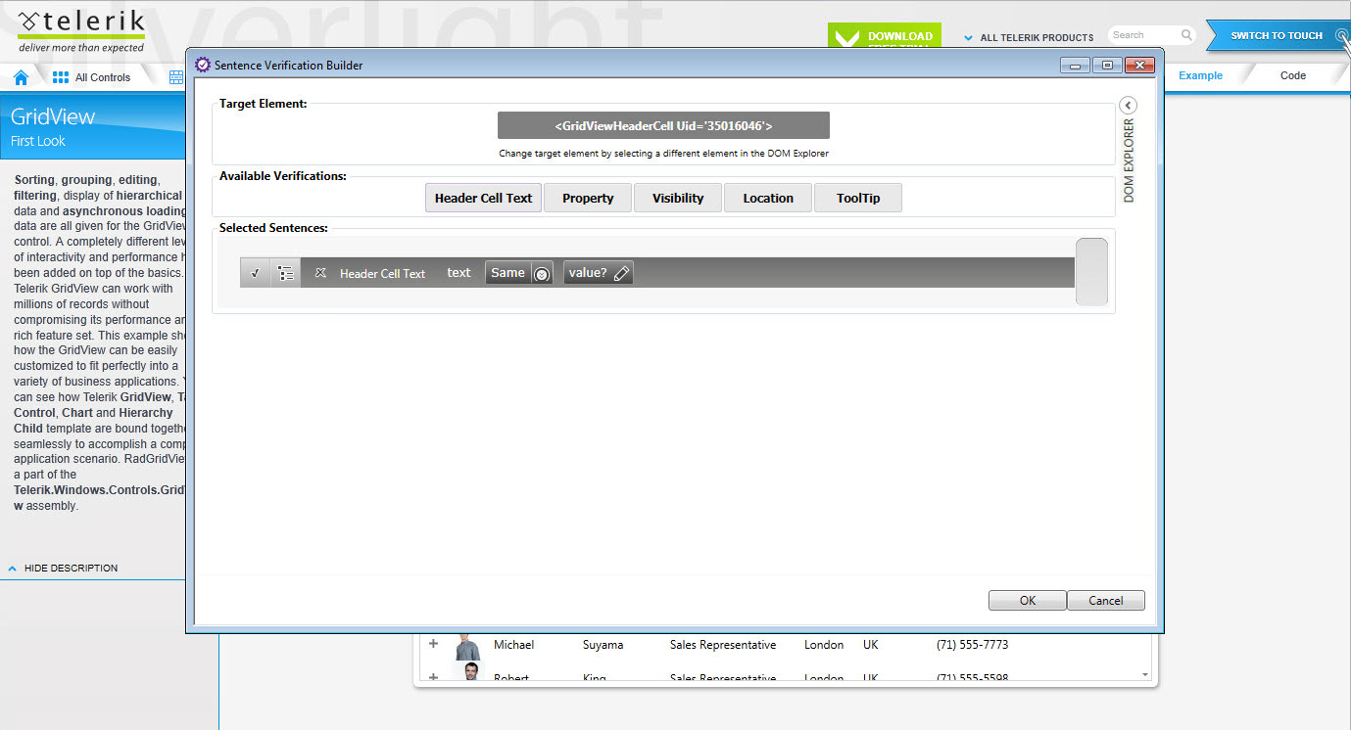The width and height of the screenshot is (1351, 730).
Task: Minimize the Sentence Verification Builder window
Action: (x=1076, y=66)
